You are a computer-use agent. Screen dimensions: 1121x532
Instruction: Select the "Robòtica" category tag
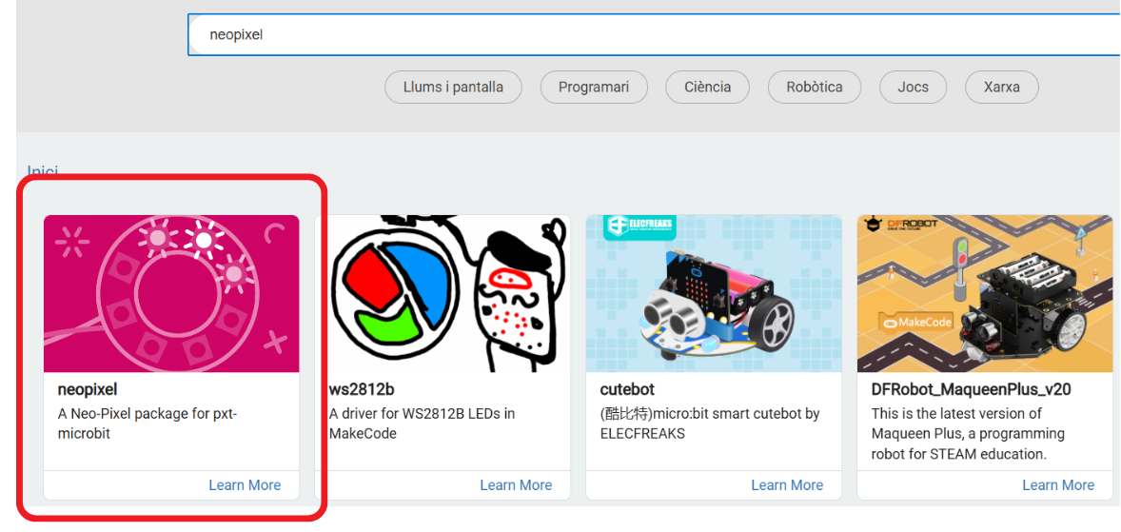tap(814, 87)
